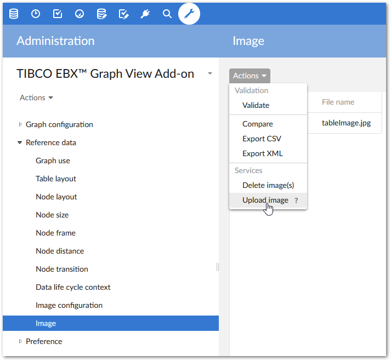
Task: Click the clock icon in top bar
Action: click(x=36, y=14)
